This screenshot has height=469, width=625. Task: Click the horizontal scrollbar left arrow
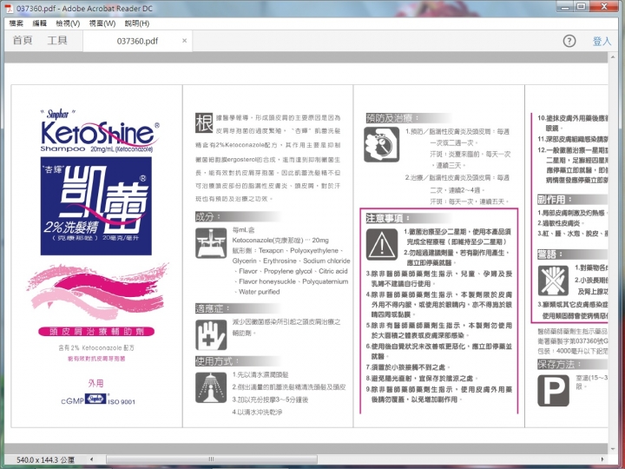tap(92, 459)
